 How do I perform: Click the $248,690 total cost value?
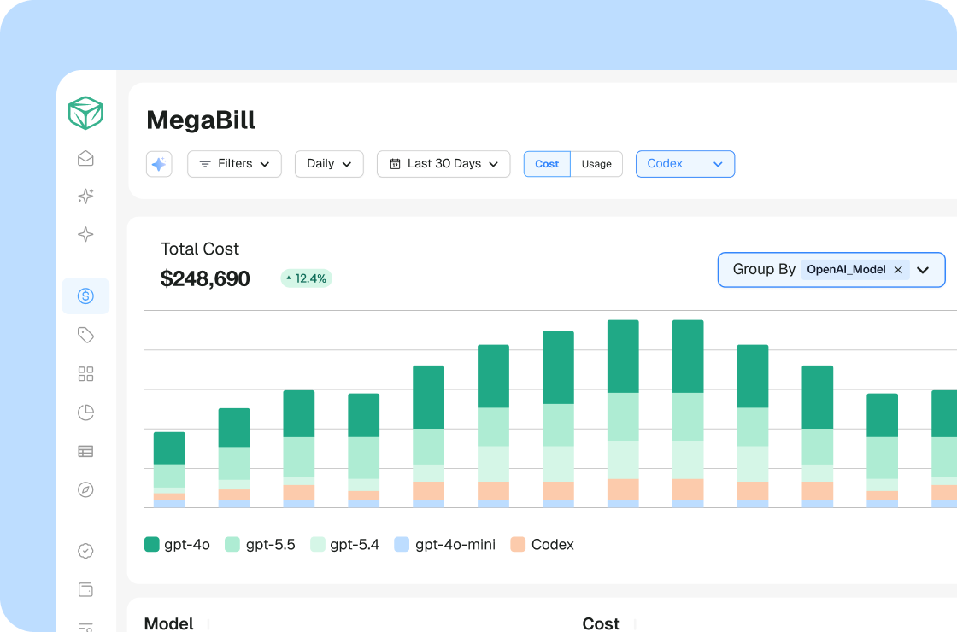click(x=205, y=278)
